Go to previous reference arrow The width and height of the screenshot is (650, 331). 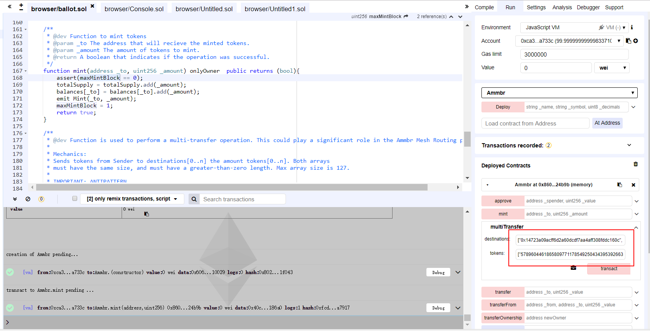pos(451,17)
